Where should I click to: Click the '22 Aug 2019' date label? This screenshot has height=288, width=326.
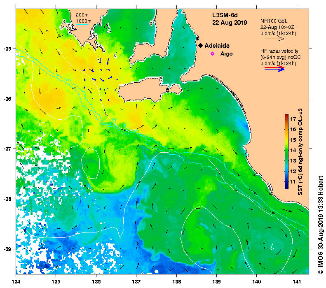tap(230, 22)
